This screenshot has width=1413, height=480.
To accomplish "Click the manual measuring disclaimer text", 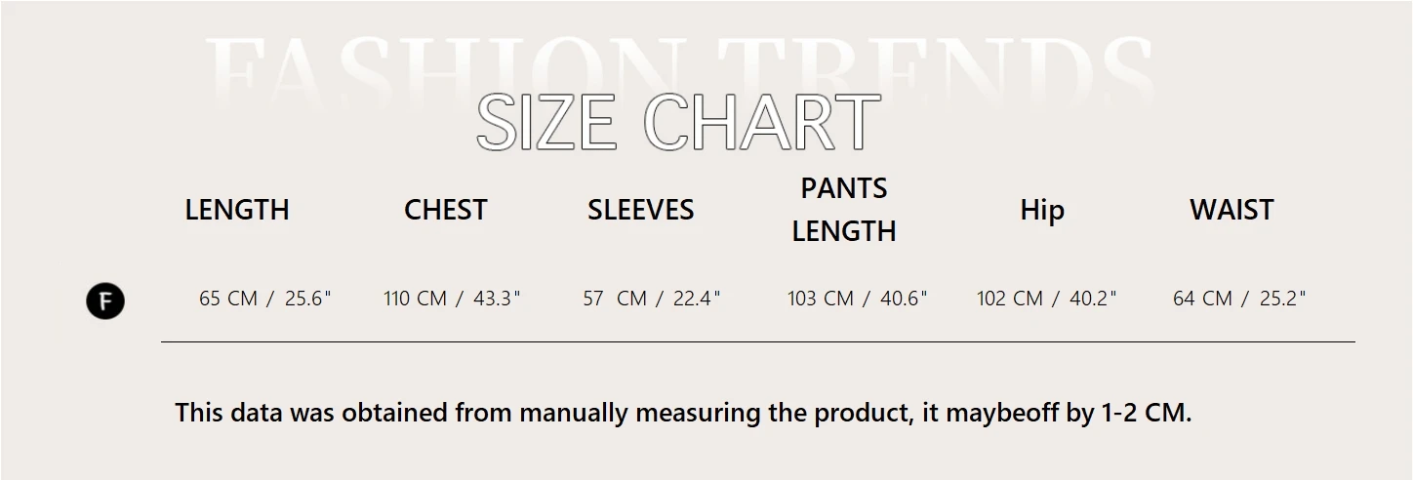I will click(683, 413).
